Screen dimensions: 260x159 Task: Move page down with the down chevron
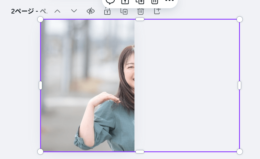(74, 11)
